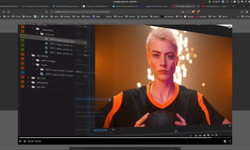Open the YouTube bookmark
Viewport: 250px width, 150px height.
[x=201, y=17]
